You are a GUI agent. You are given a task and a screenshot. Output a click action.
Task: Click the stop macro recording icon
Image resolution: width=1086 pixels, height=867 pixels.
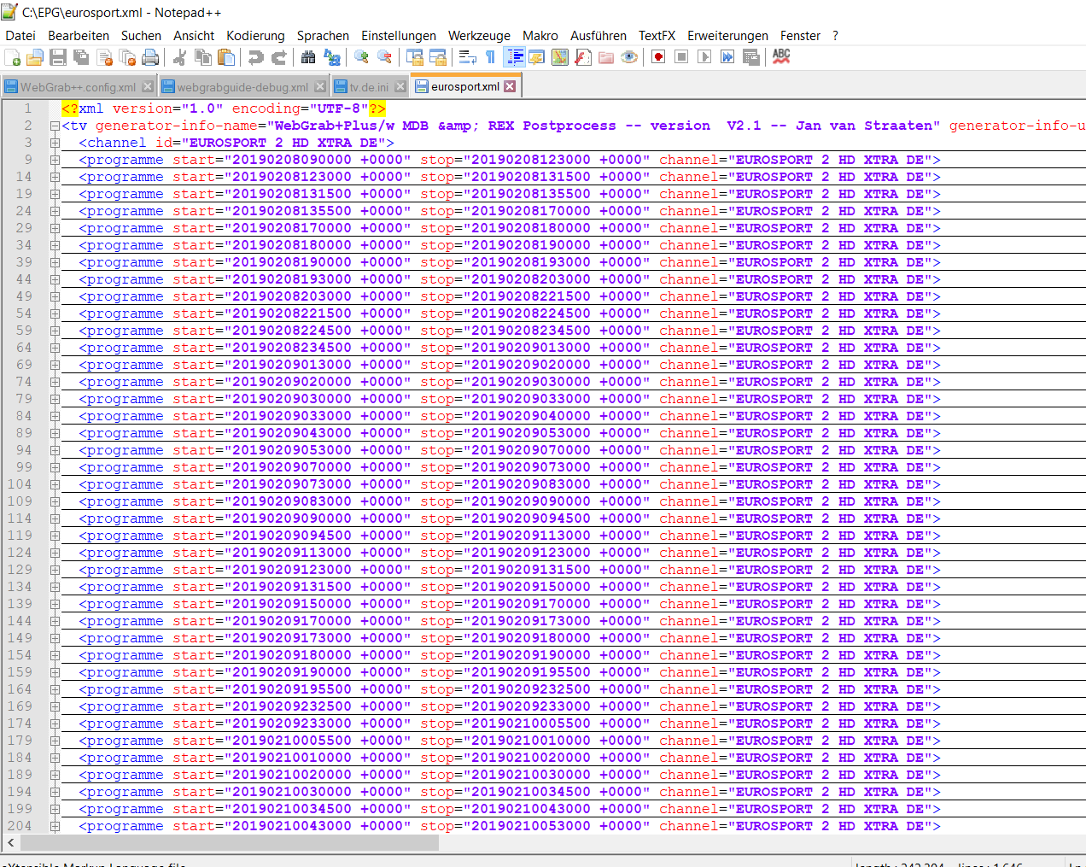pos(681,57)
